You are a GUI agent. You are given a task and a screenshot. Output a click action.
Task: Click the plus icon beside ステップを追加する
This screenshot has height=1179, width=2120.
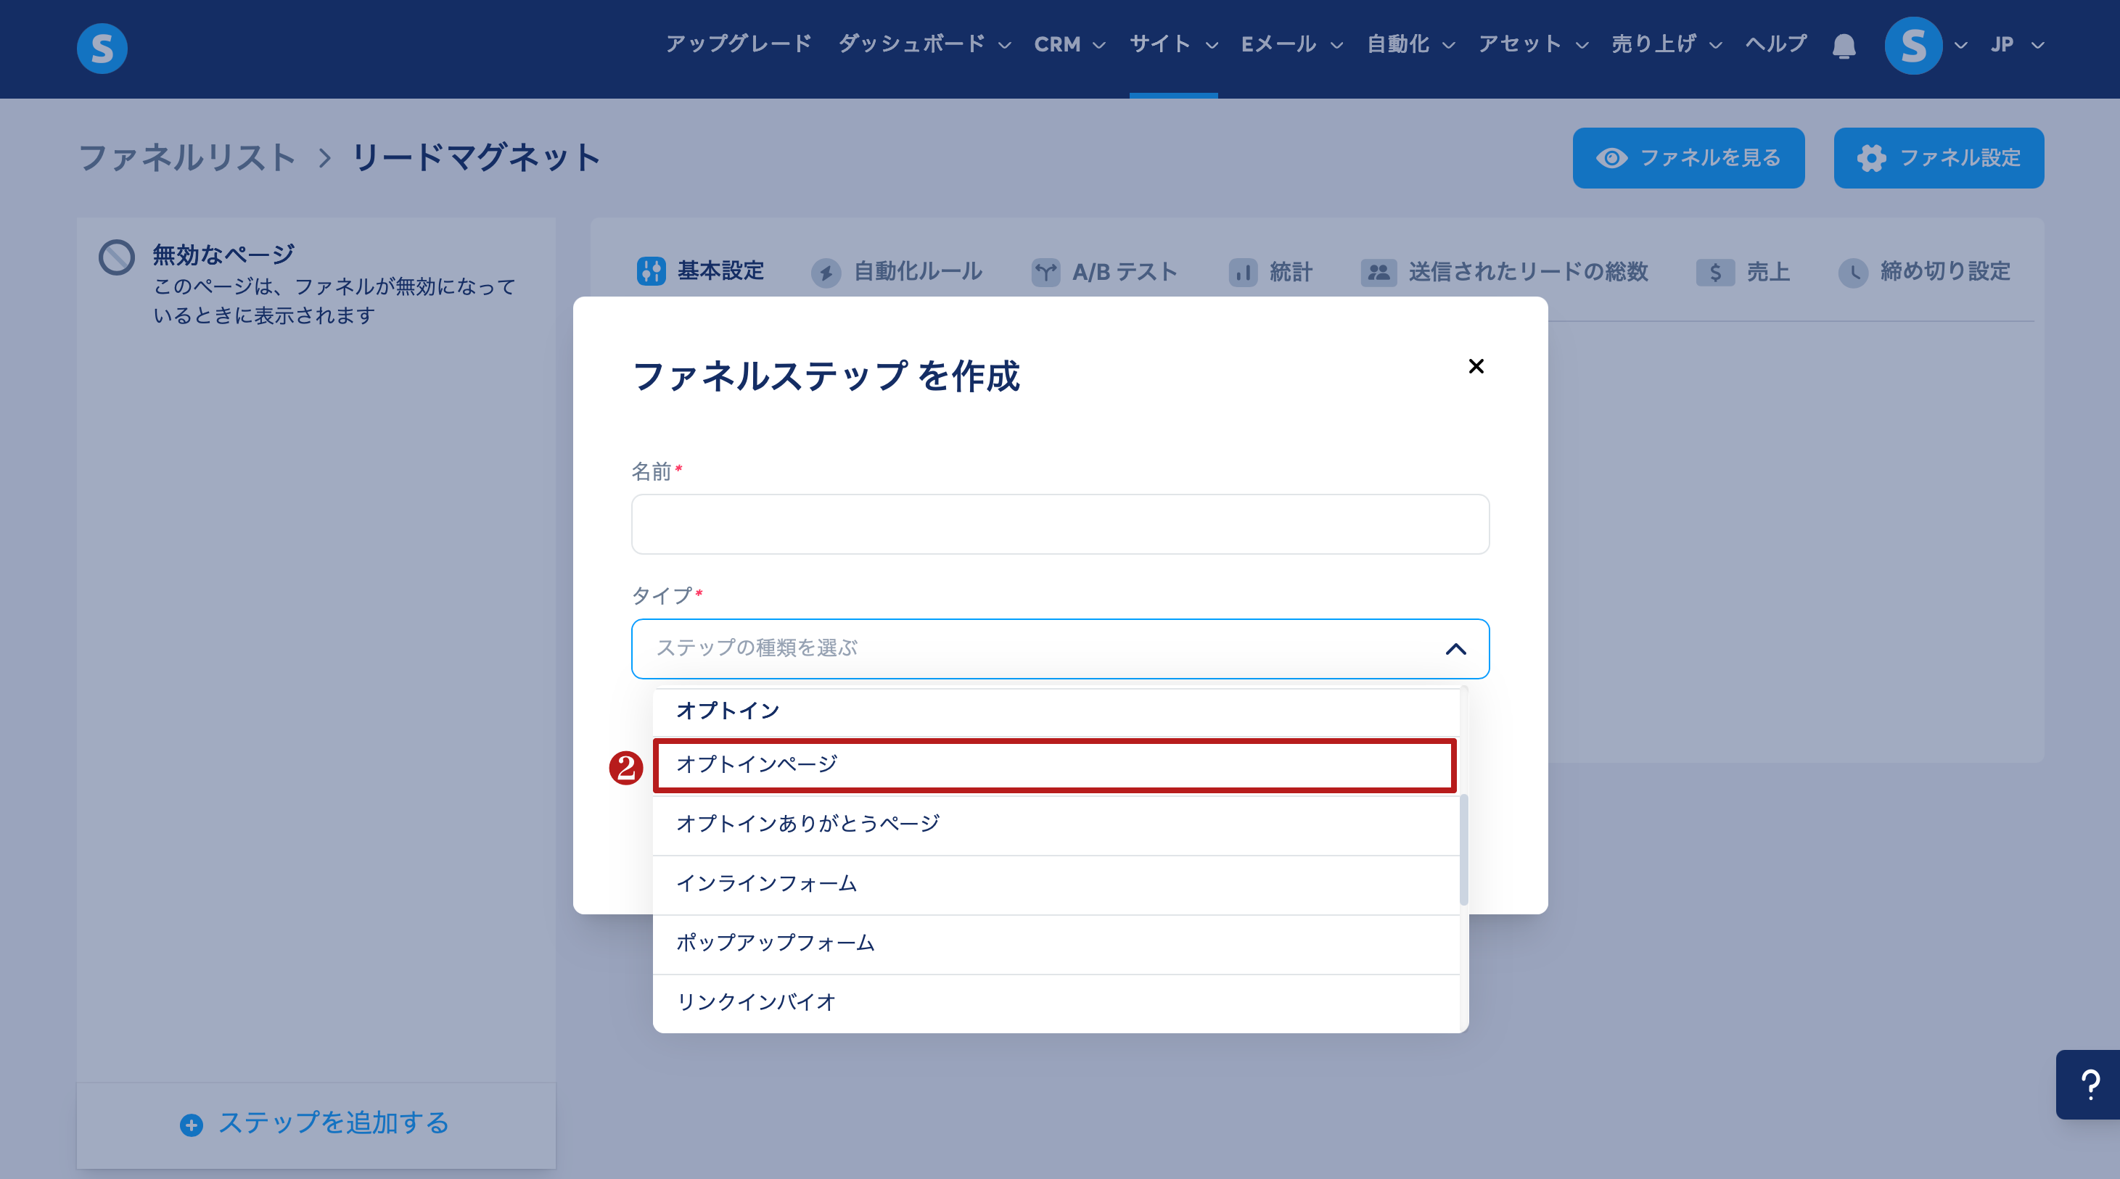(x=192, y=1125)
